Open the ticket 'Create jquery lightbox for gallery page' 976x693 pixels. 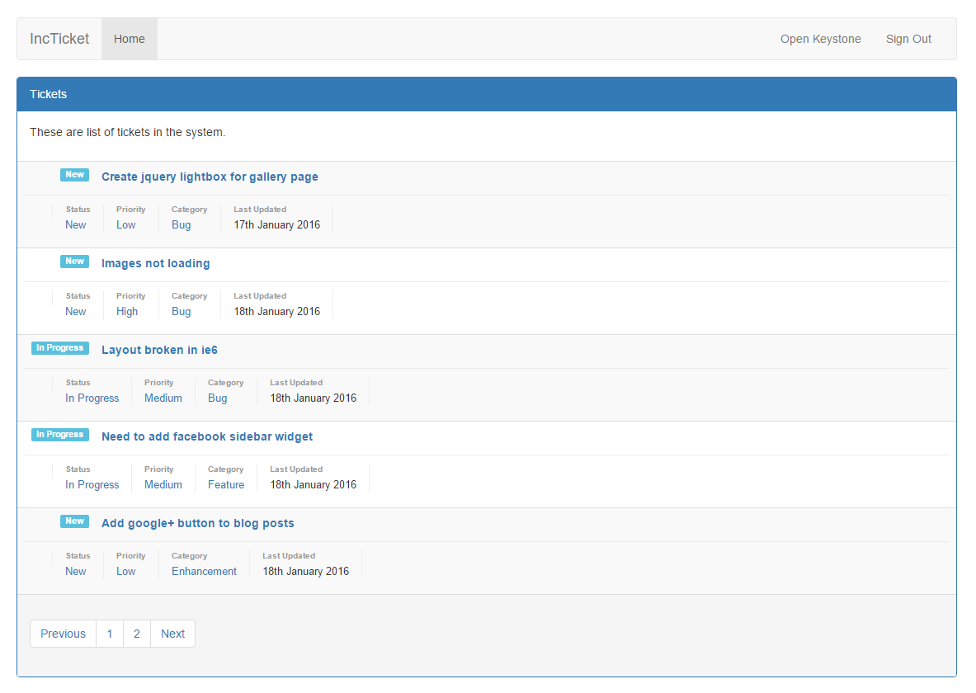210,177
